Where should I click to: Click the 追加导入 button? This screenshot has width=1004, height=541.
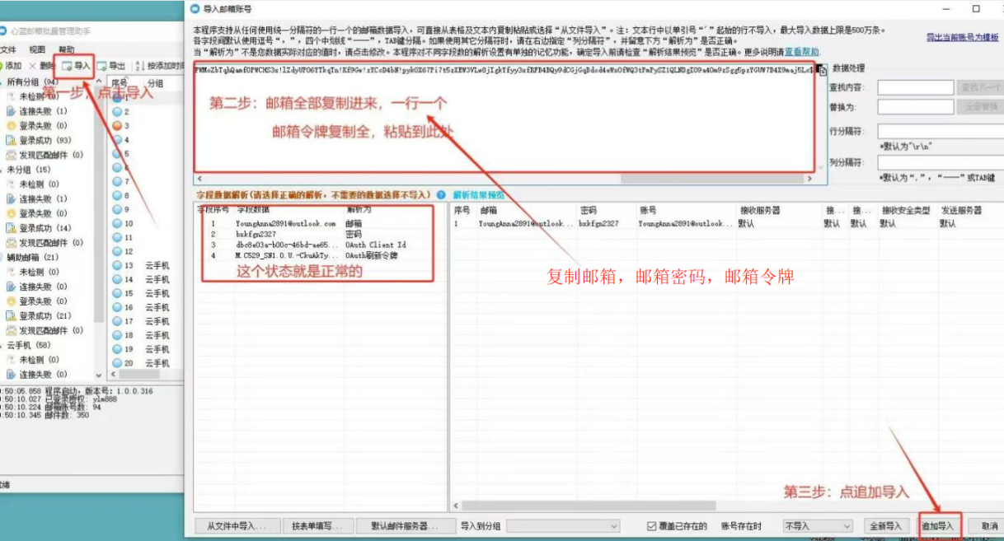[x=939, y=525]
